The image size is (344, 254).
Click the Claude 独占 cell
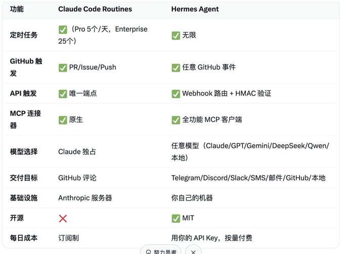click(77, 152)
